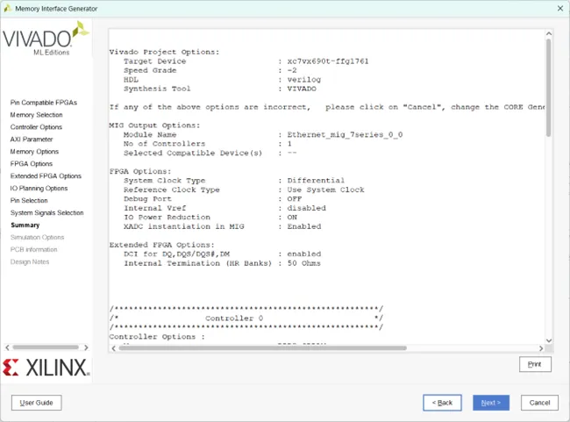Click summary scroll-up arrow
570x422 pixels.
coord(549,33)
